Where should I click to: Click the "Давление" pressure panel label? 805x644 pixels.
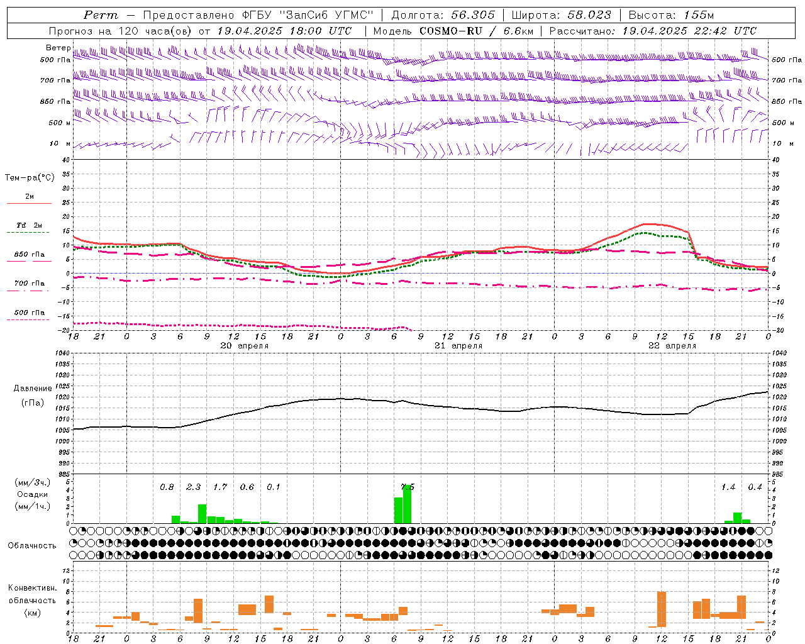point(33,389)
